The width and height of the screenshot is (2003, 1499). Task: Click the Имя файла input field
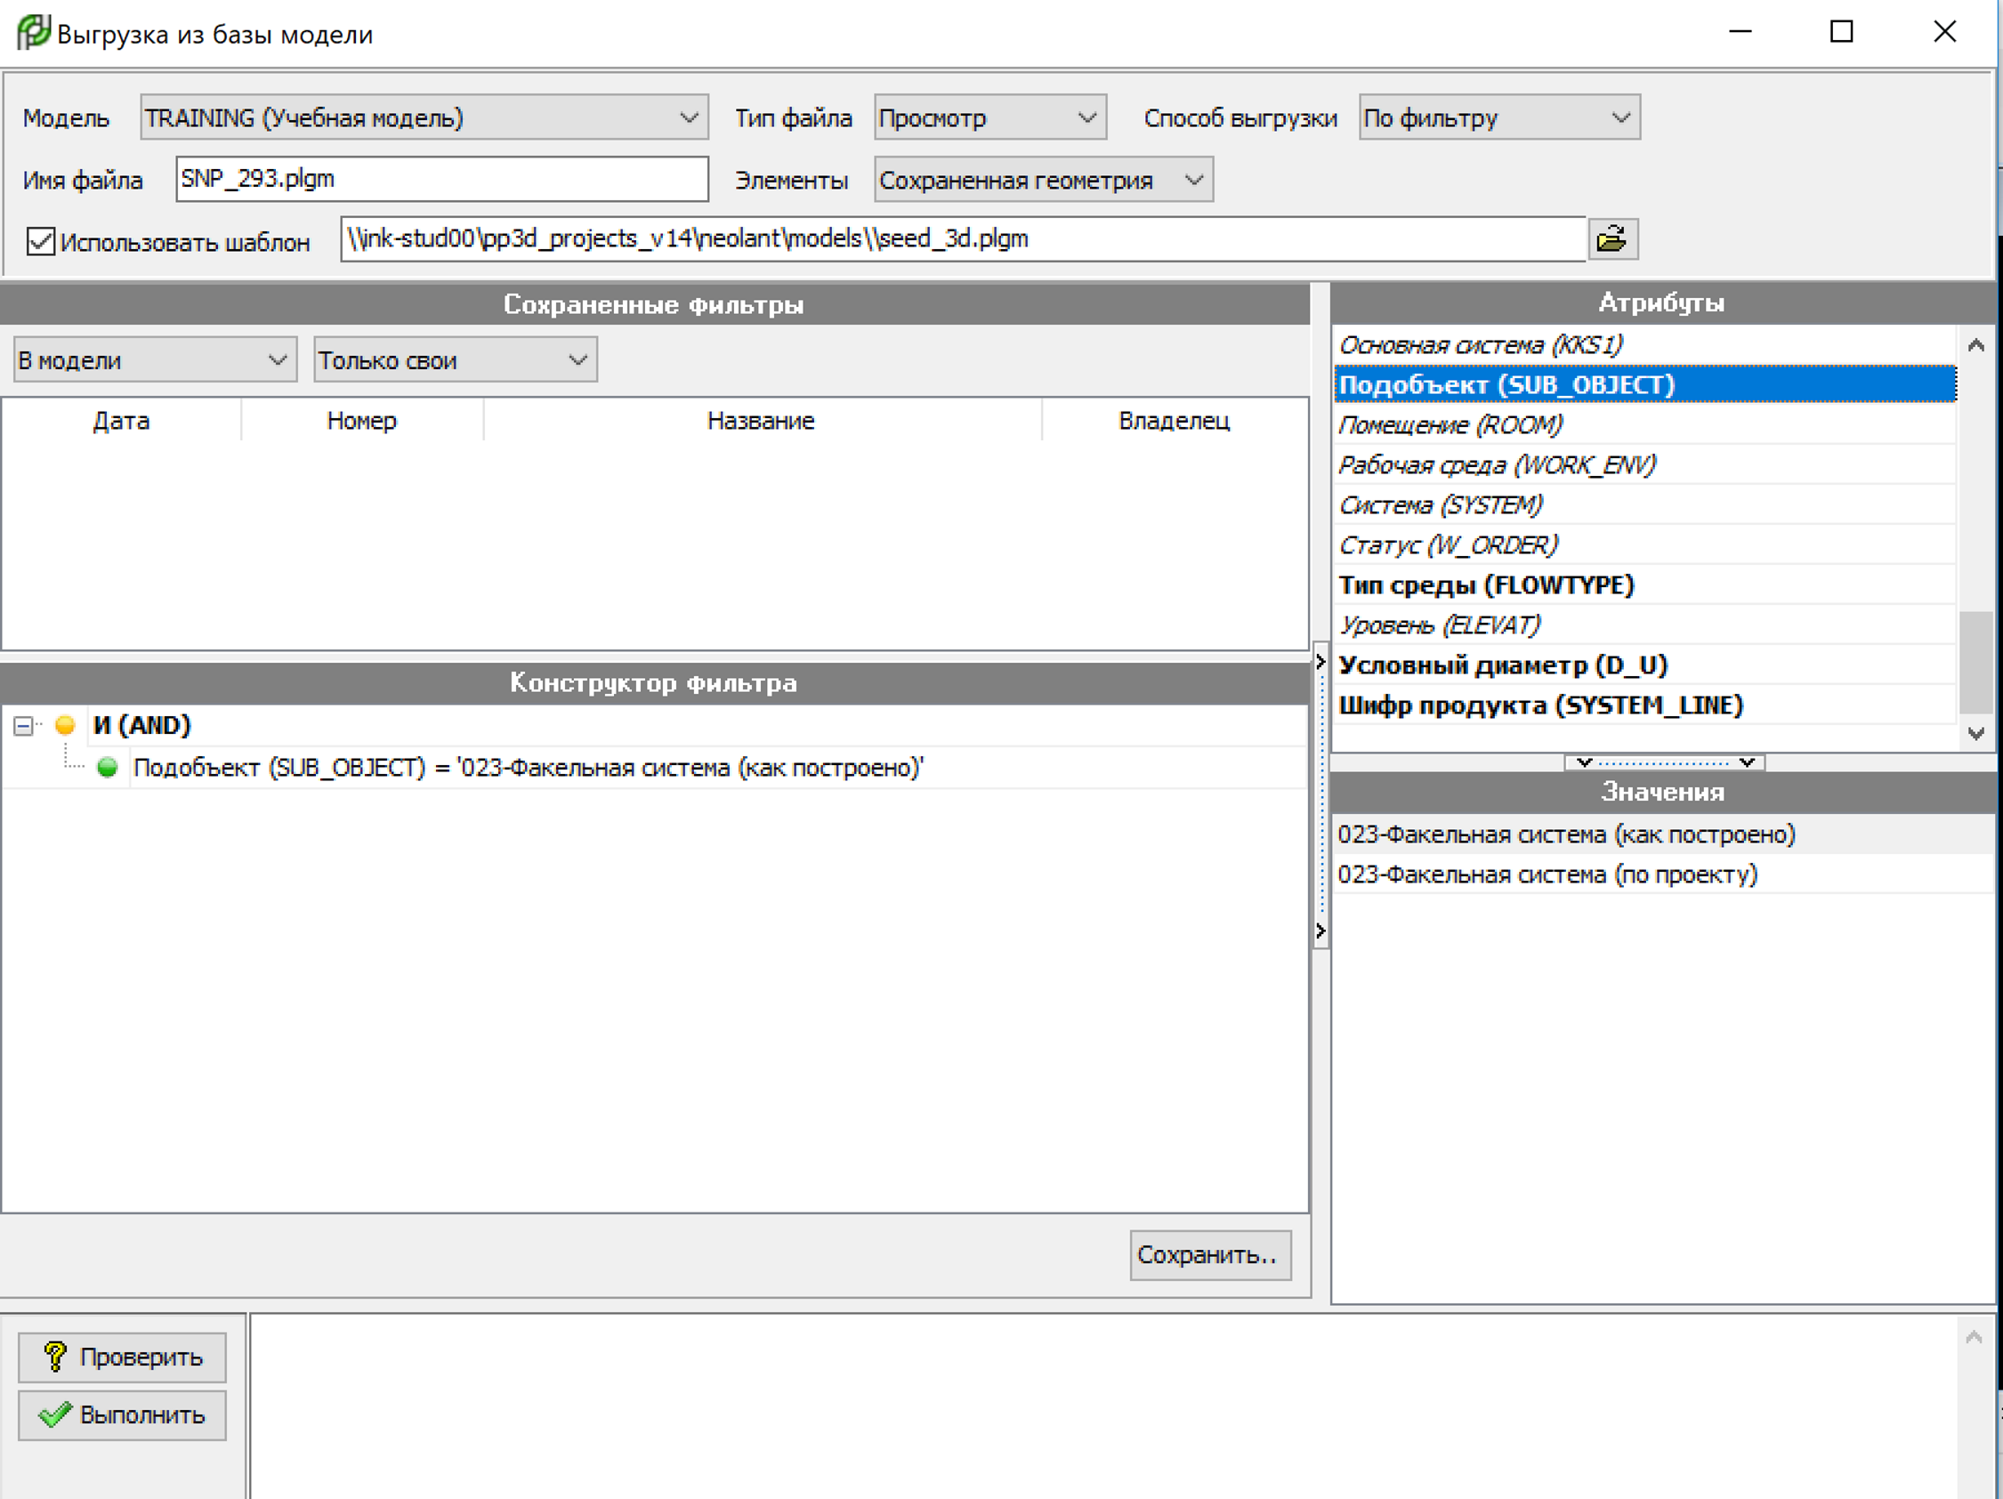pos(442,179)
